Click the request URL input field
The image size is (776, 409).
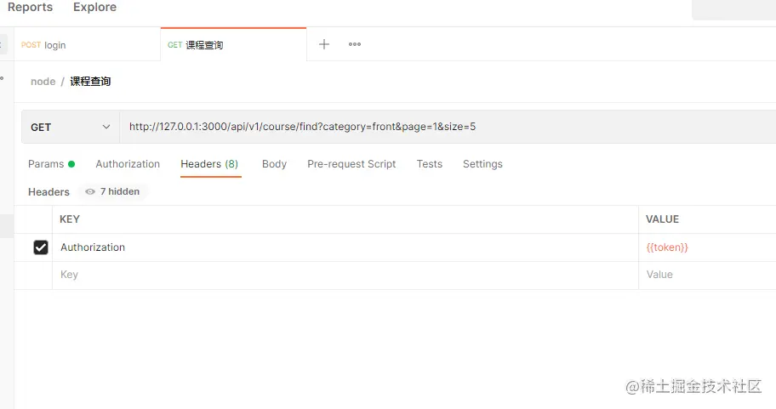tap(448, 127)
